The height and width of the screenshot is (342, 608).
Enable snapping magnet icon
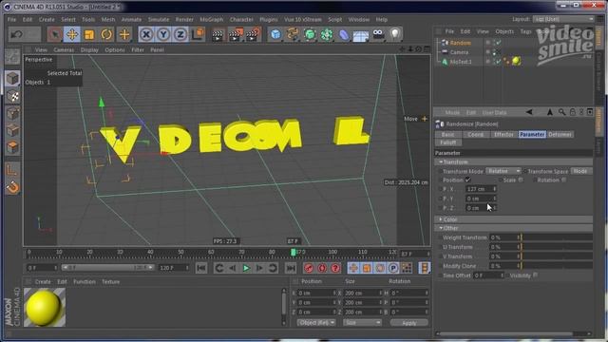pyautogui.click(x=12, y=187)
